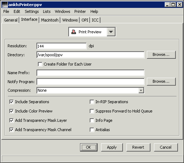The height and width of the screenshot is (163, 184).
Task: Enable the Info Page option
Action: coord(92,120)
